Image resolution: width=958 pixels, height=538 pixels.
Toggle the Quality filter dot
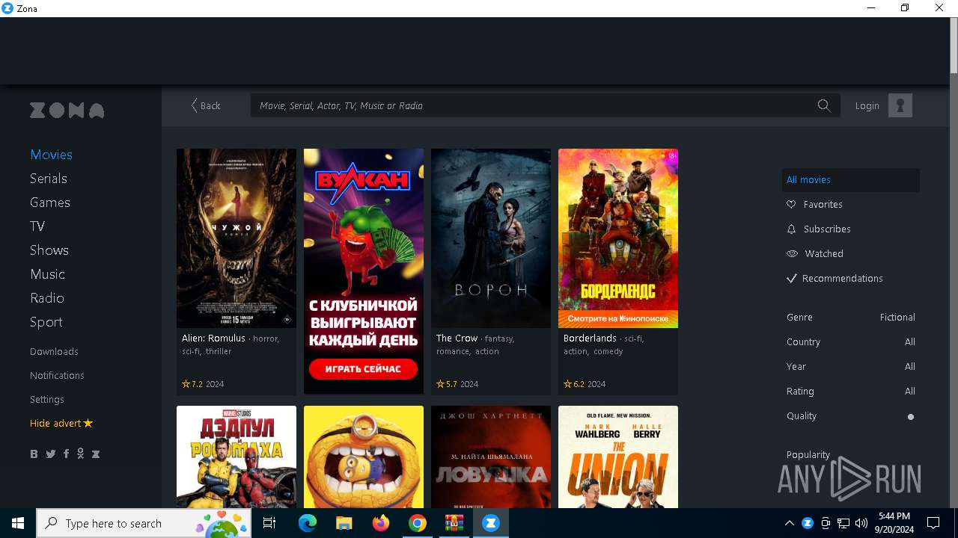tap(911, 417)
